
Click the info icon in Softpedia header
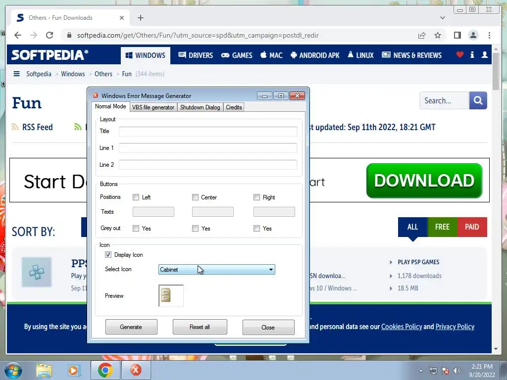[472, 54]
